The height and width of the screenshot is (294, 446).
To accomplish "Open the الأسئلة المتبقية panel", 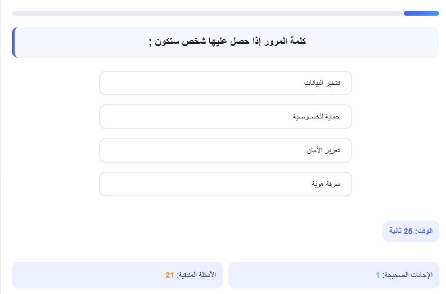I will 117,275.
